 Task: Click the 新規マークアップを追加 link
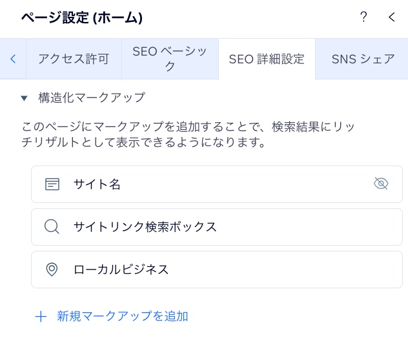click(x=122, y=316)
